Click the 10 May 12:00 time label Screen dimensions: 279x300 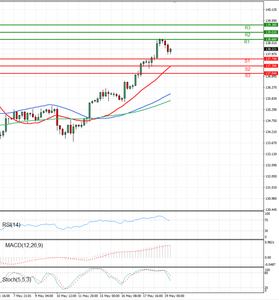coord(66,296)
